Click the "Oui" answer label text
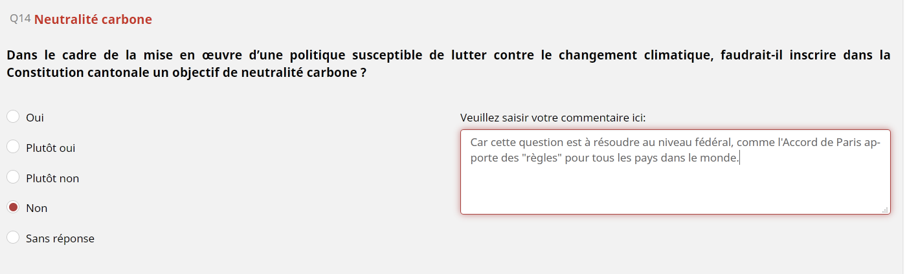The height and width of the screenshot is (274, 907). [x=35, y=118]
